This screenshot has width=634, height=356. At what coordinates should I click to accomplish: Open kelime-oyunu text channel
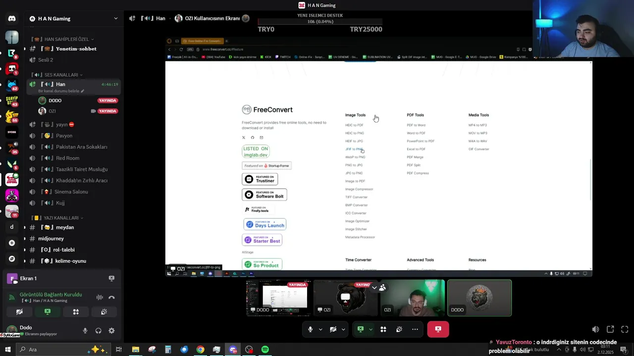point(74,261)
